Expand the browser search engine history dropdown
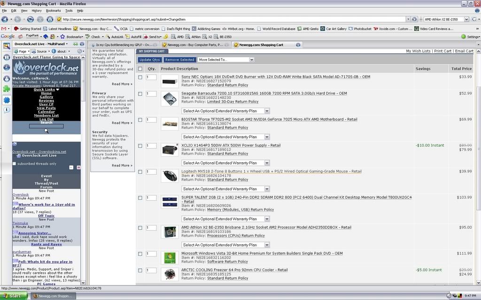 pos(466,19)
